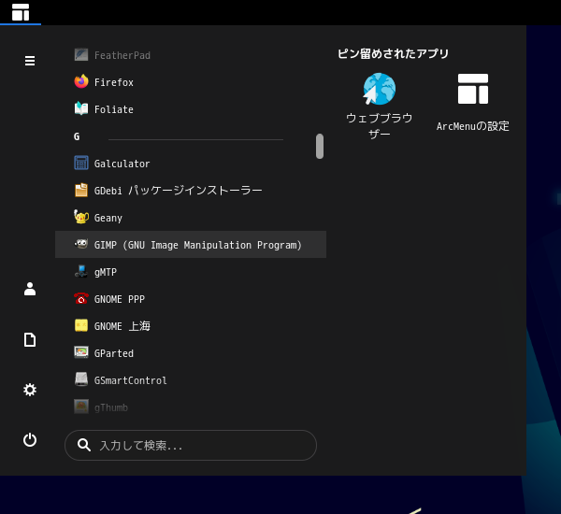The width and height of the screenshot is (561, 514).
Task: Click ArcMenuの設定 label text
Action: point(472,126)
